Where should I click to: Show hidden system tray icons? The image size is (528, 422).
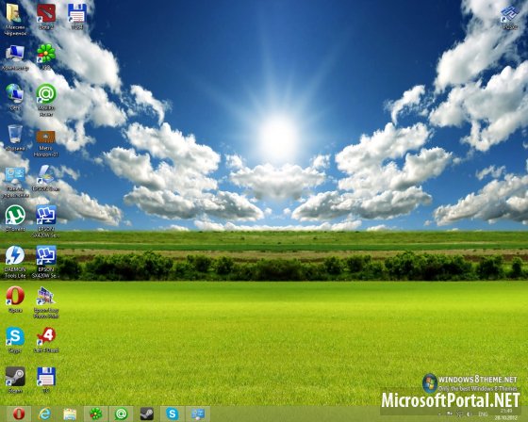pos(439,414)
